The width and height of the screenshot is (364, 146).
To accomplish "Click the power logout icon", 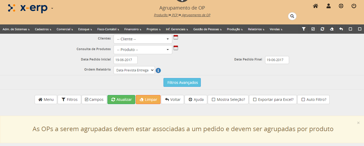I will click(354, 6).
